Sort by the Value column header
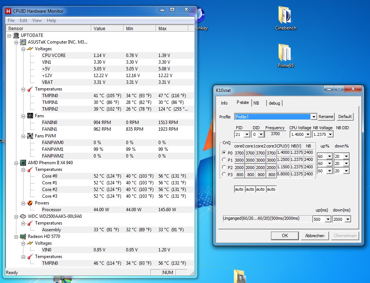 pyautogui.click(x=107, y=28)
